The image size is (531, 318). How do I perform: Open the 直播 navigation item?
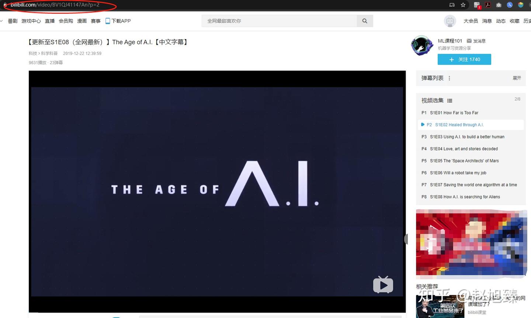click(x=49, y=21)
